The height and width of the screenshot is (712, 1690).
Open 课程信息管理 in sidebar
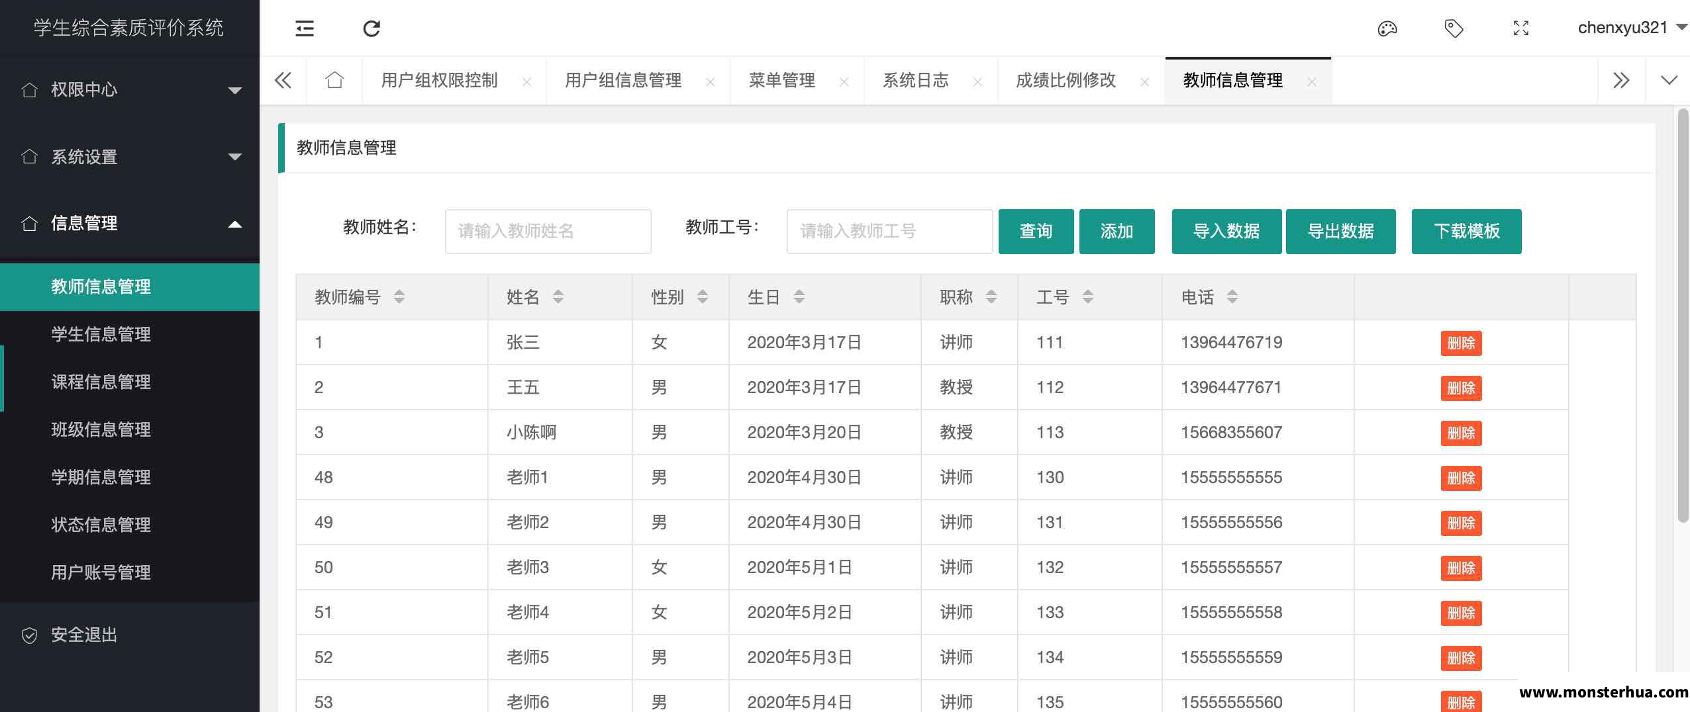click(x=130, y=382)
